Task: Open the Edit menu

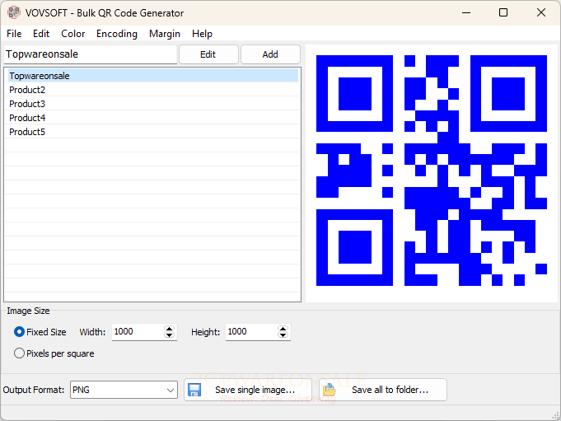Action: 41,34
